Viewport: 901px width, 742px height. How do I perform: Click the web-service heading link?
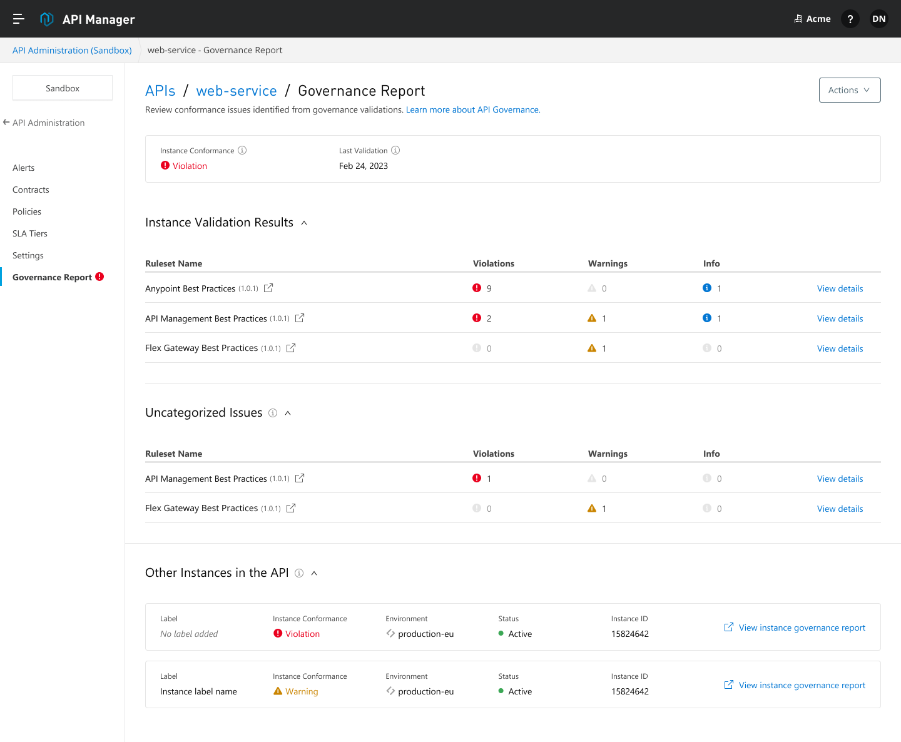pyautogui.click(x=237, y=91)
